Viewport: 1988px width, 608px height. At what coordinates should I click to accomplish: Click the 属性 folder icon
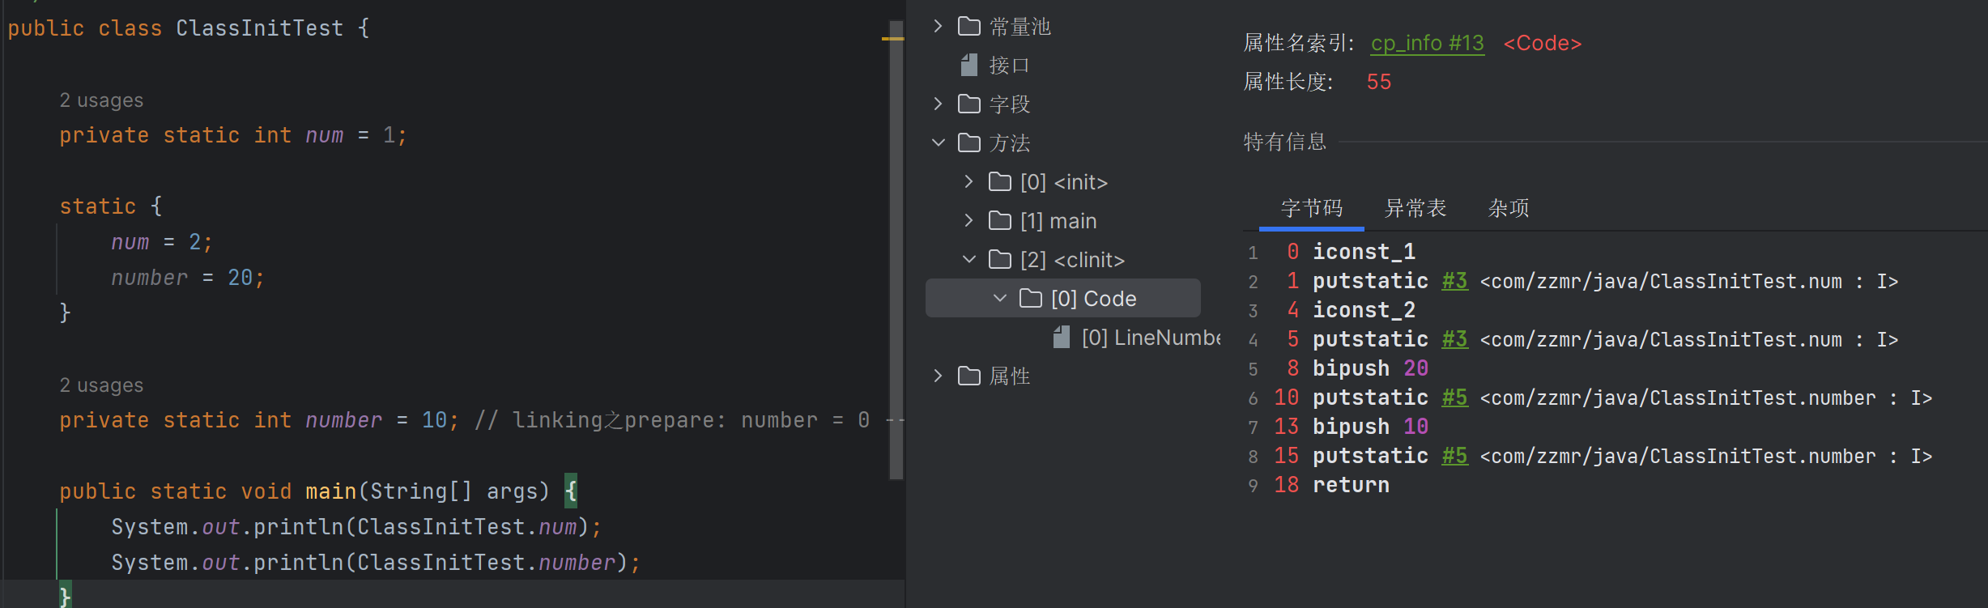coord(968,376)
